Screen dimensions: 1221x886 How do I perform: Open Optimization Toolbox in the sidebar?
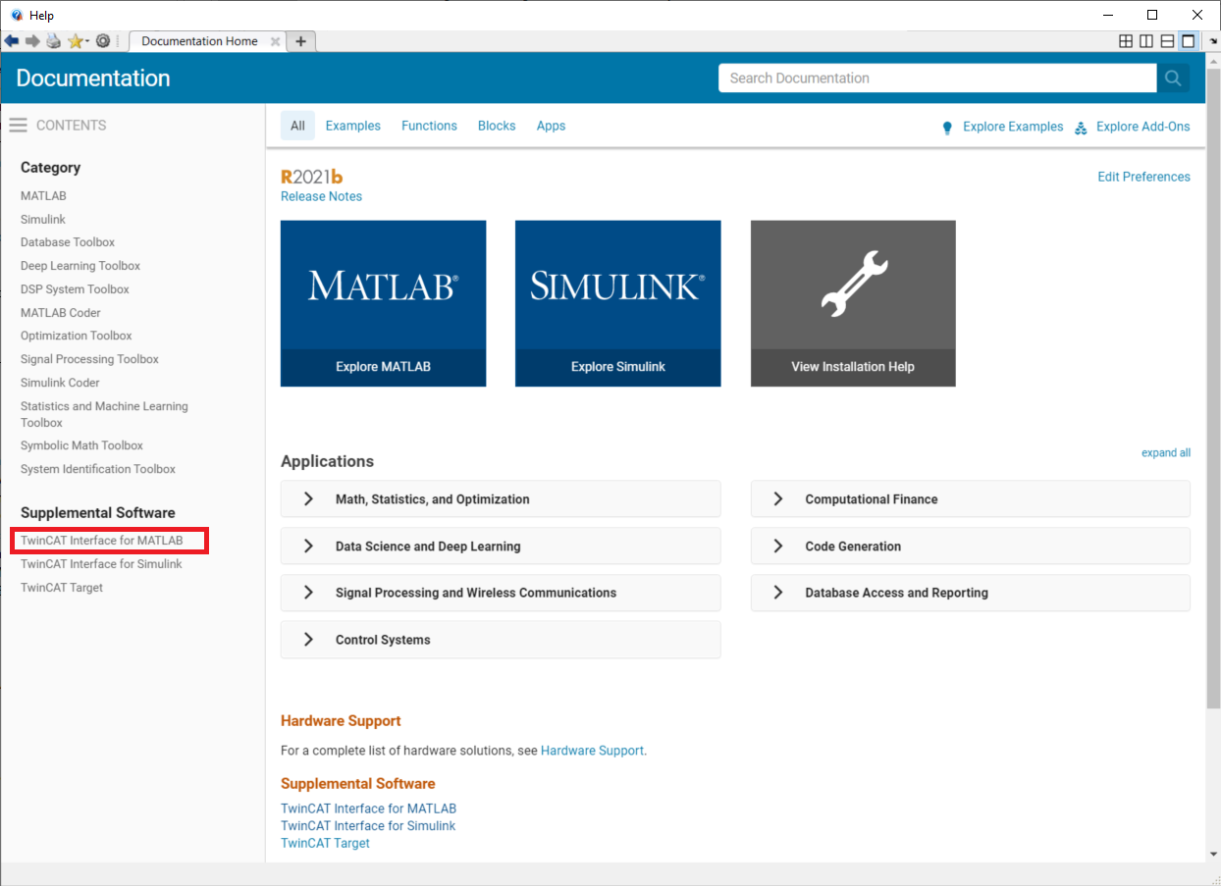77,336
